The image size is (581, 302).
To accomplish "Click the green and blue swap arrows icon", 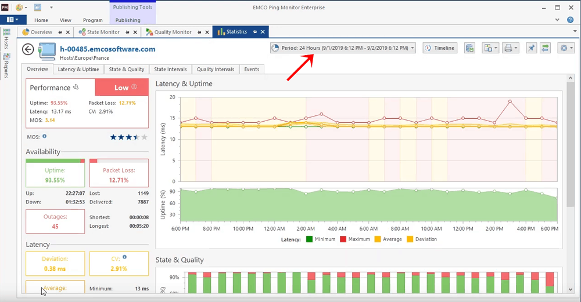I will pyautogui.click(x=545, y=48).
